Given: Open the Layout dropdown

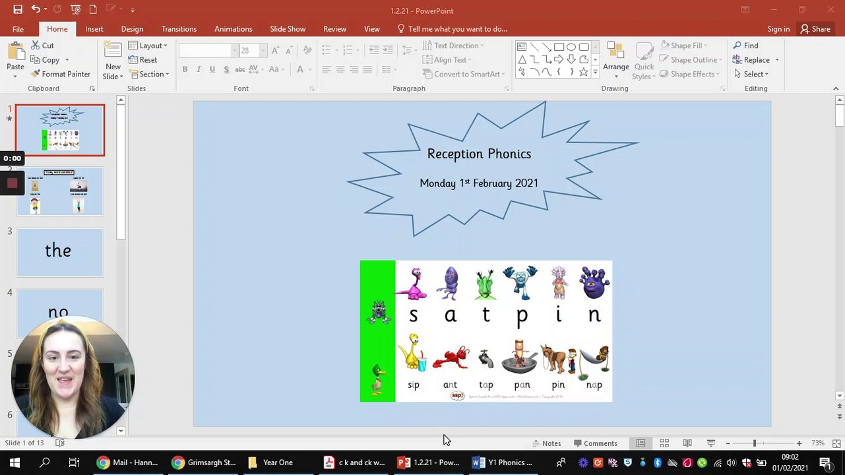Looking at the screenshot, I should [148, 46].
